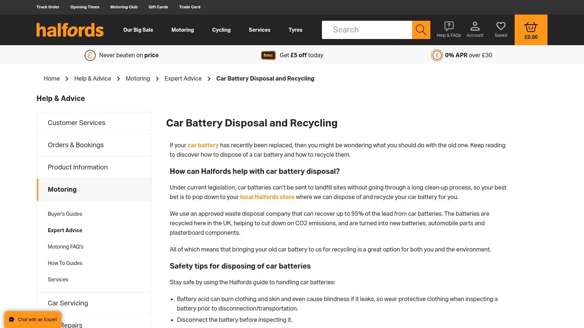Click the 0% APR coin icon
584x328 pixels.
[437, 55]
